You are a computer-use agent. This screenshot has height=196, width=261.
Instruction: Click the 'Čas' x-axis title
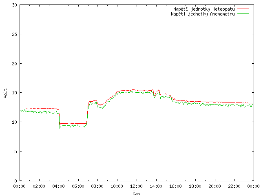136,193
